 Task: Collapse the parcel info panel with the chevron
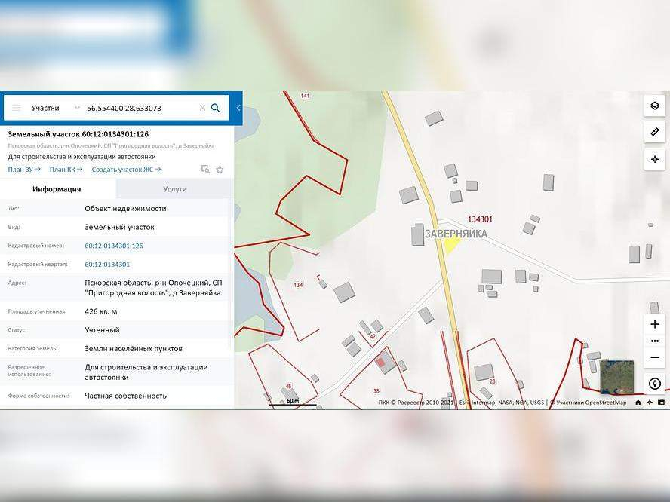point(238,107)
